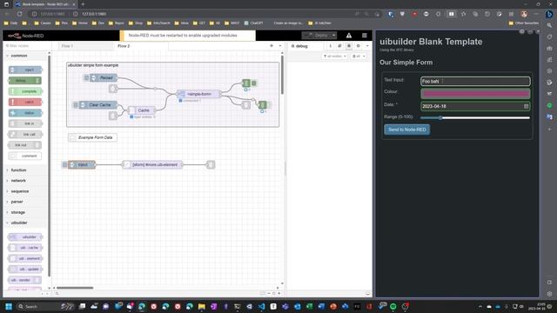This screenshot has width=557, height=313.
Task: Open the date picker calendar icon
Action: click(x=526, y=106)
